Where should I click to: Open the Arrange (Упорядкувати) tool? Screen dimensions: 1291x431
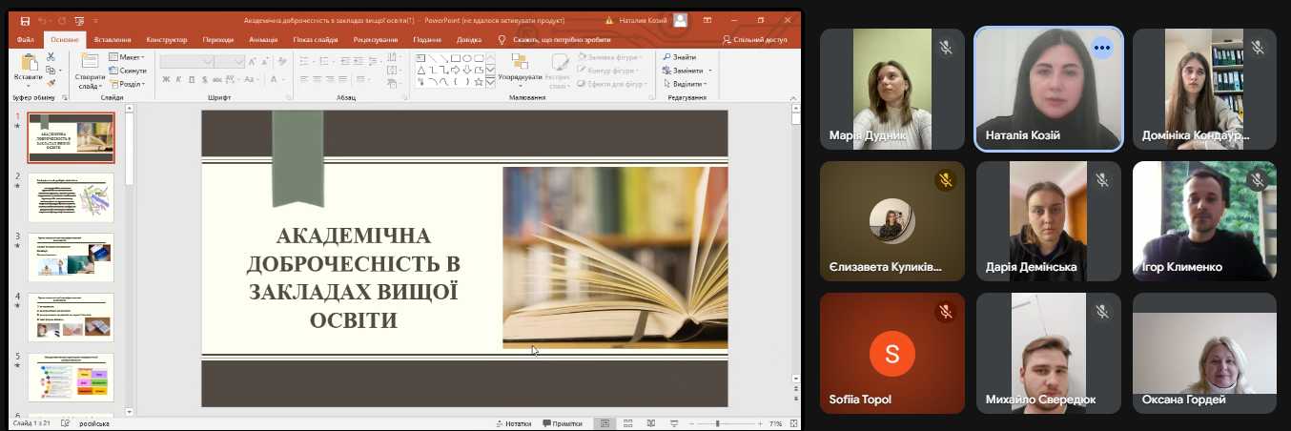click(x=520, y=67)
